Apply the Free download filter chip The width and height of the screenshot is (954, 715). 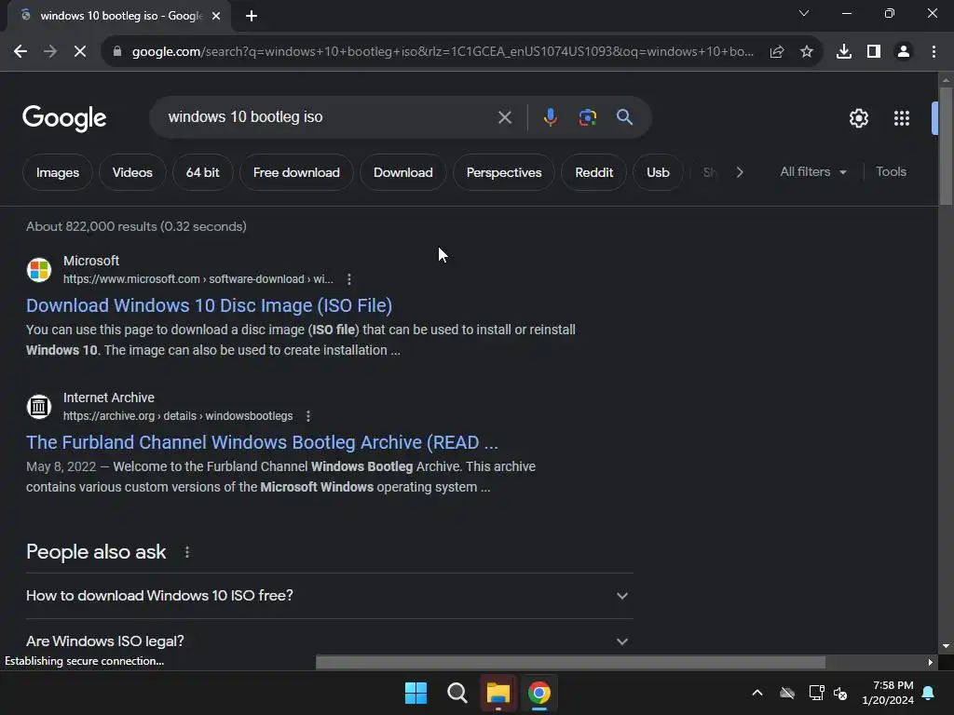coord(296,172)
